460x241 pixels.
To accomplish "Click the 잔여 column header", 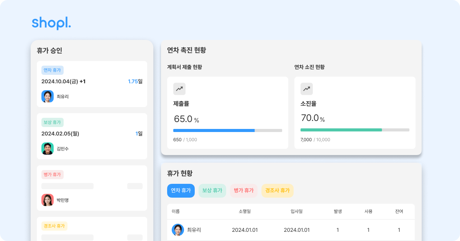I will click(x=399, y=211).
